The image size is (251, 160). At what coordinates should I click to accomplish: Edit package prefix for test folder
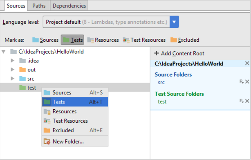(x=242, y=101)
